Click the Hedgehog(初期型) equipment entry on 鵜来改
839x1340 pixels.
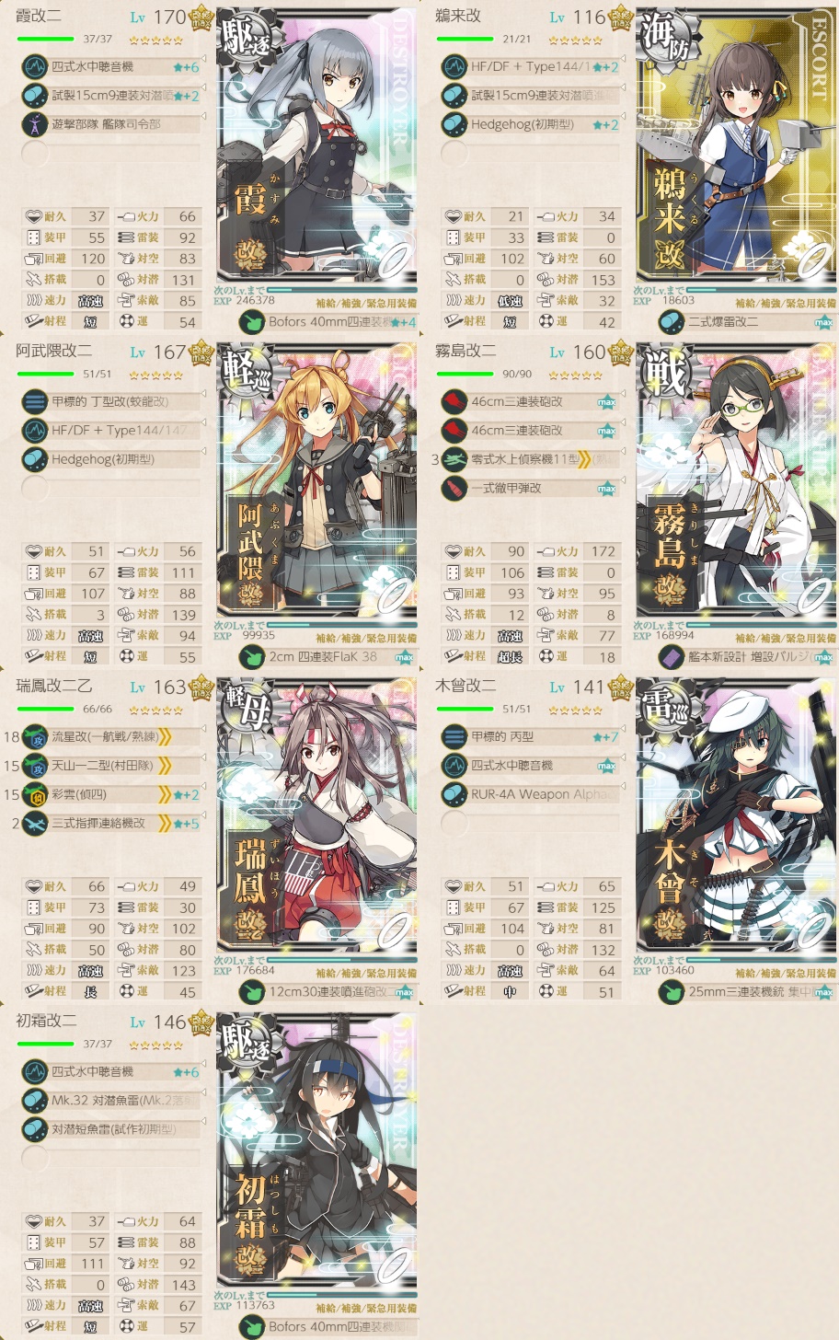(530, 123)
